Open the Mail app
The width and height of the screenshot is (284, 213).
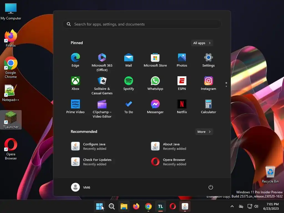pyautogui.click(x=129, y=60)
